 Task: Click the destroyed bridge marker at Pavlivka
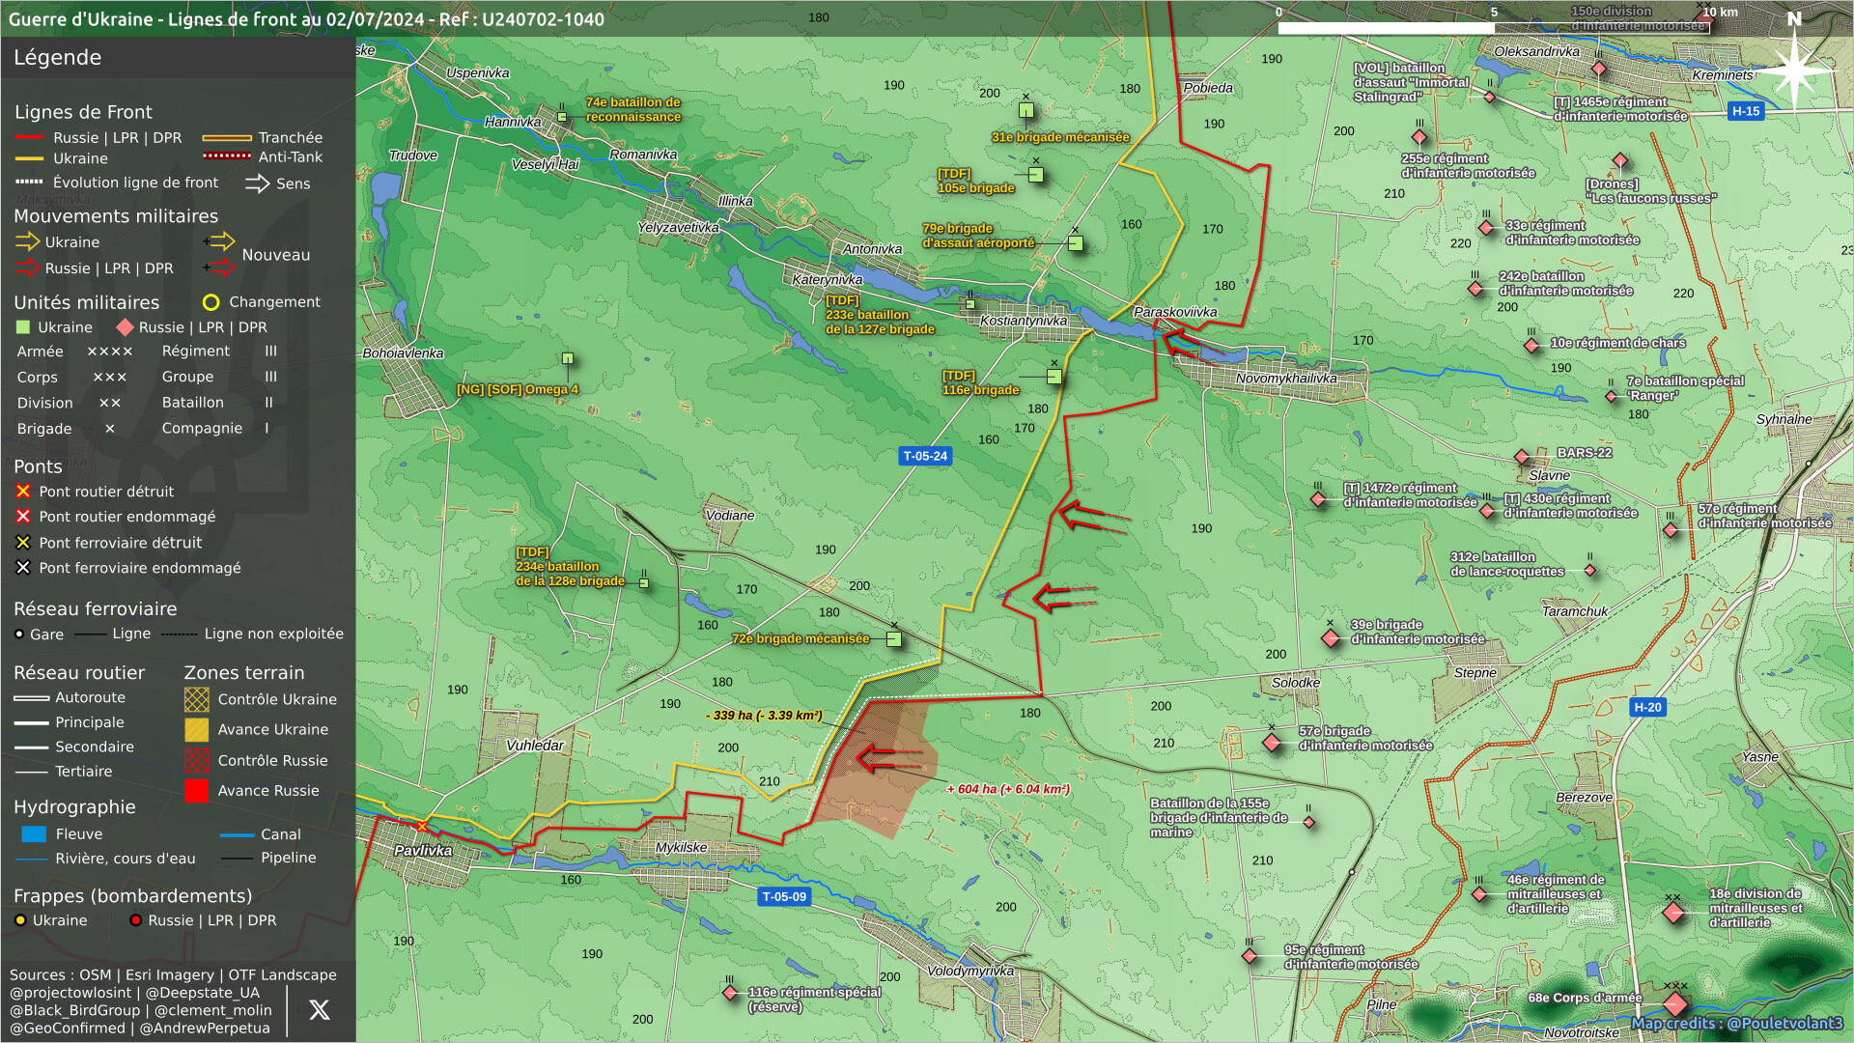coord(421,827)
